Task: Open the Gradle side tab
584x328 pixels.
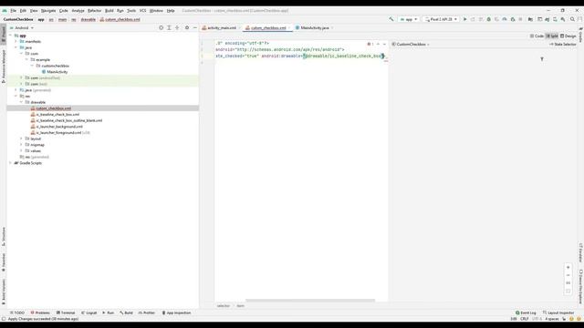Action: [x=580, y=34]
